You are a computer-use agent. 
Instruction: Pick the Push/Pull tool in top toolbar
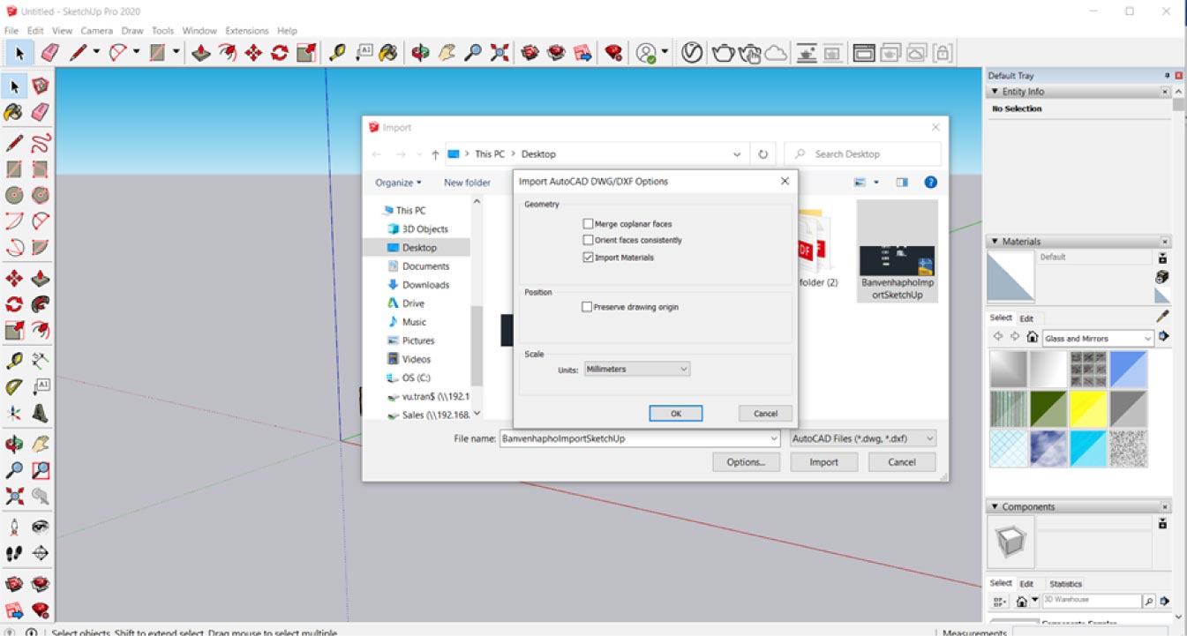tap(201, 53)
